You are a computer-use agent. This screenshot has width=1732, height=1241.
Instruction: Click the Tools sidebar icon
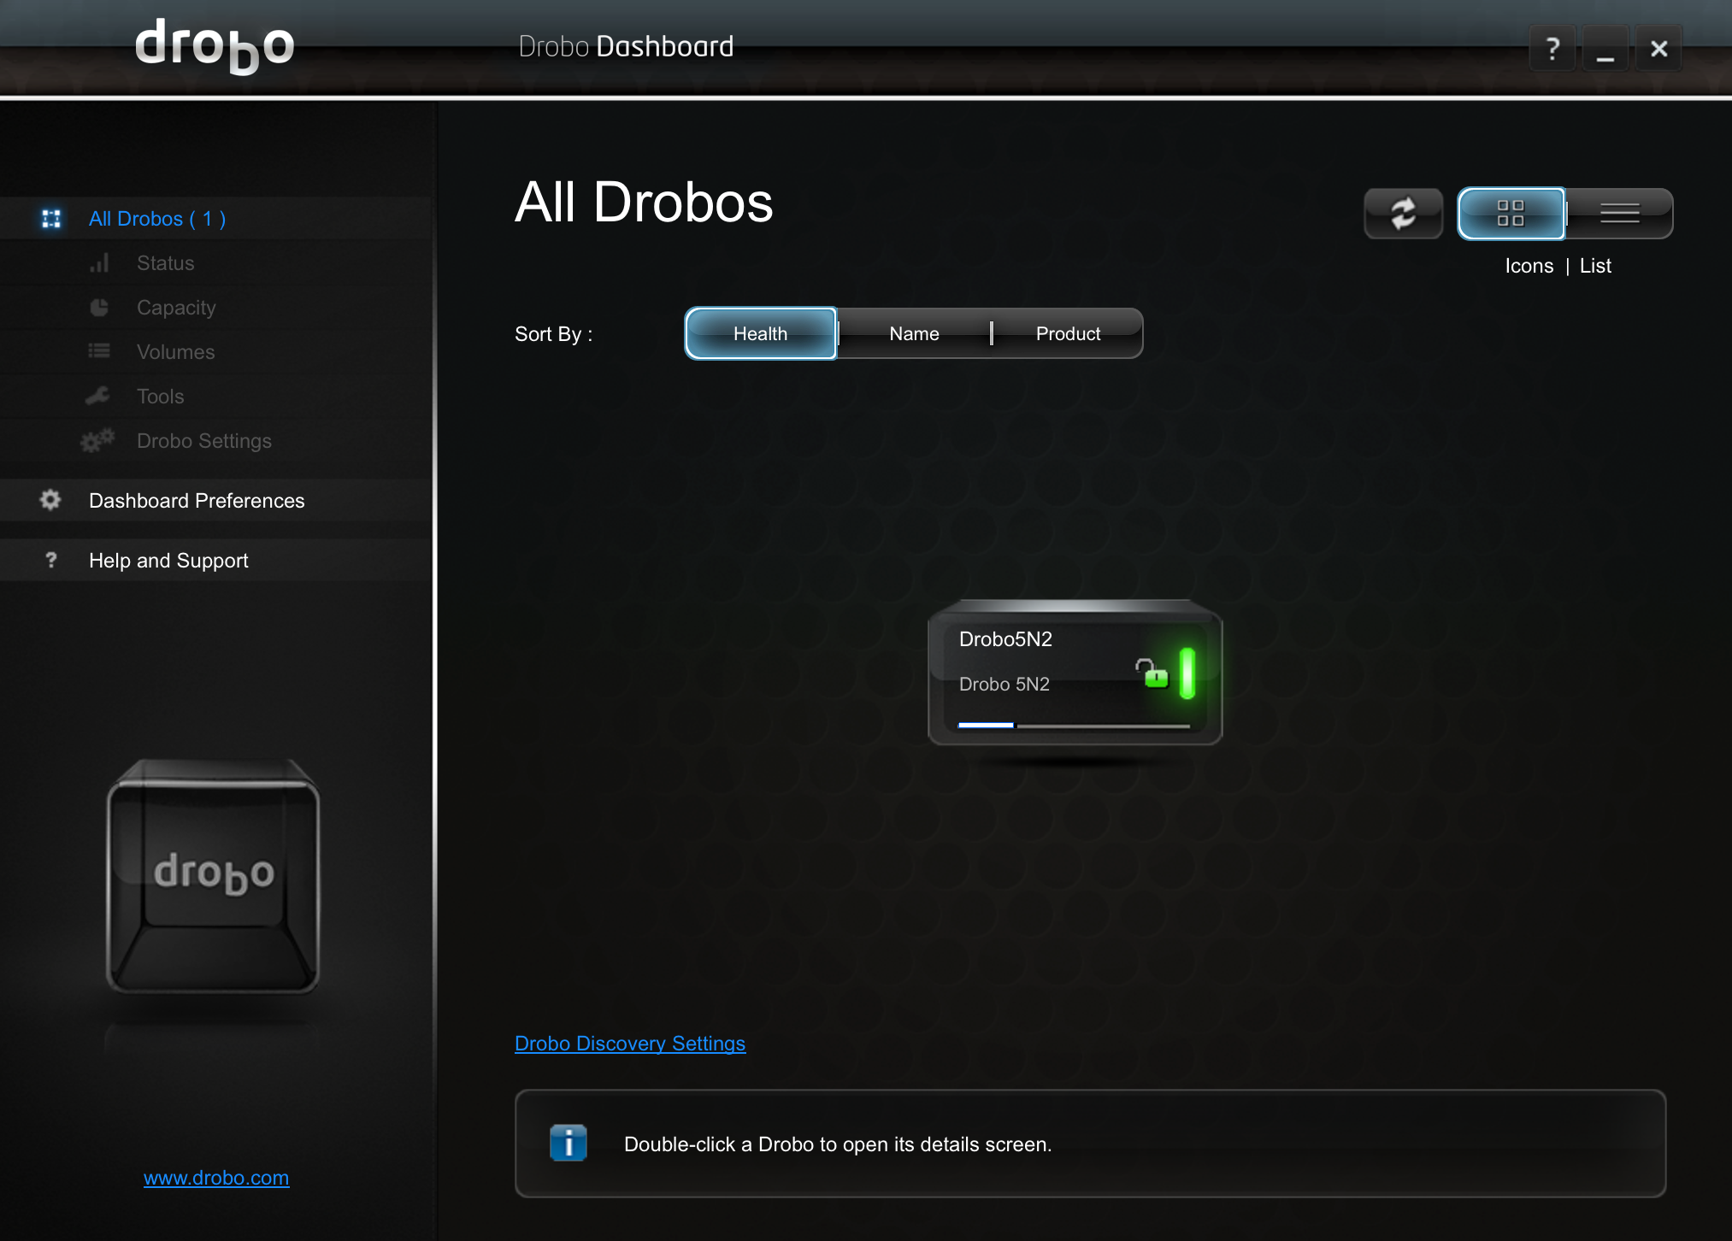(102, 395)
